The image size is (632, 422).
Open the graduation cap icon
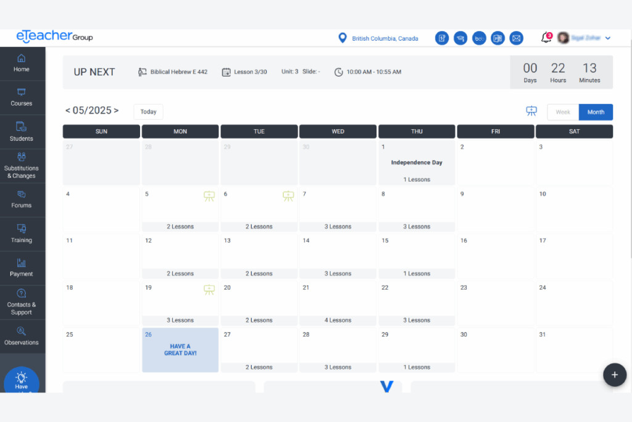(x=460, y=38)
